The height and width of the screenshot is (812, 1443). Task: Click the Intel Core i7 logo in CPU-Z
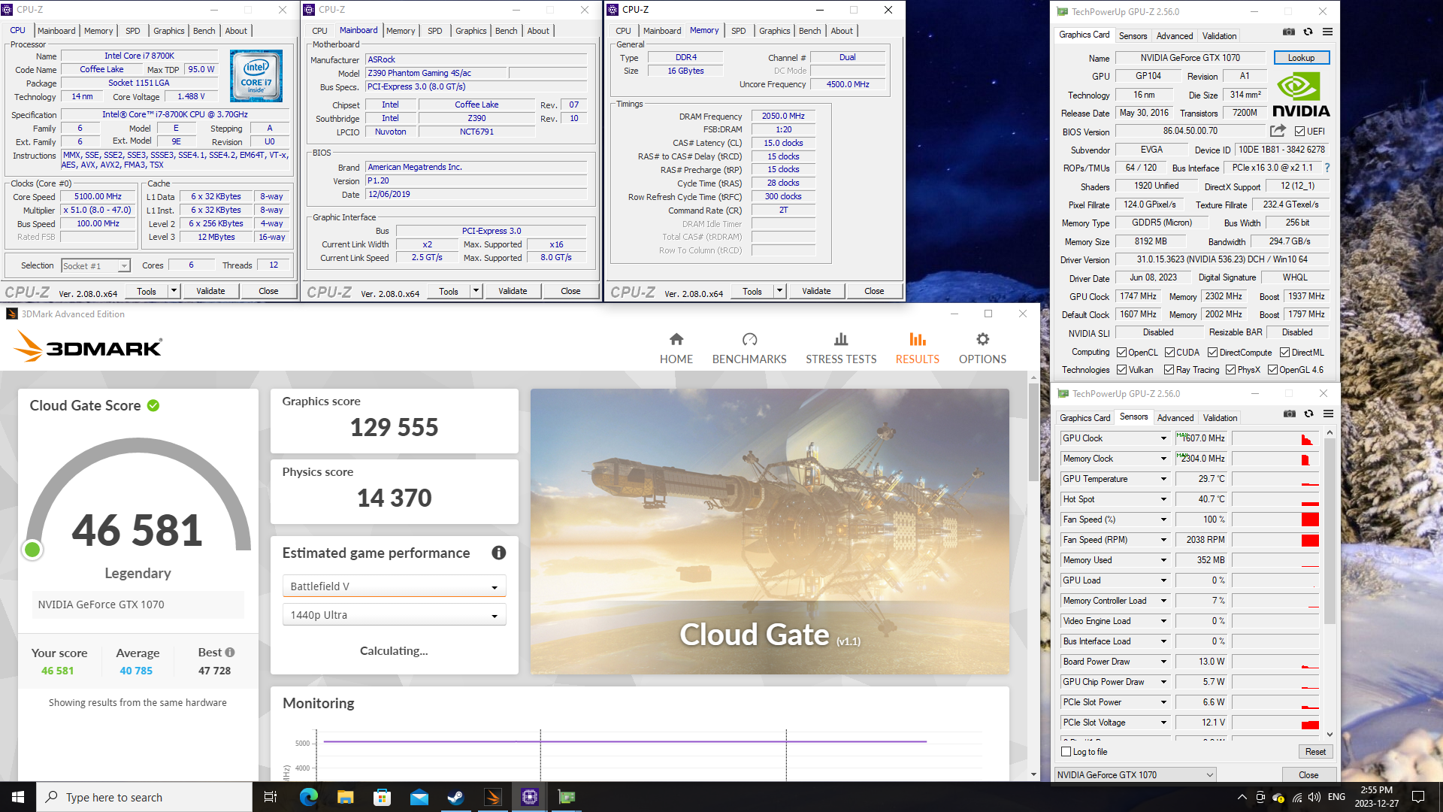point(256,76)
